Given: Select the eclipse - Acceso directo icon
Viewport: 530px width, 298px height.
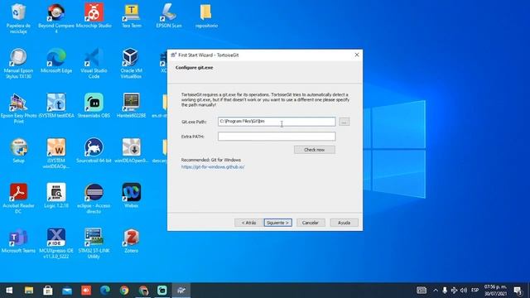Looking at the screenshot, I should click(94, 199).
